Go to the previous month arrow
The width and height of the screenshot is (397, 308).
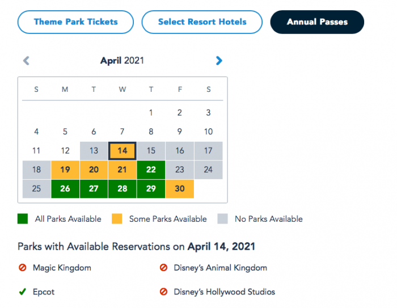point(26,61)
